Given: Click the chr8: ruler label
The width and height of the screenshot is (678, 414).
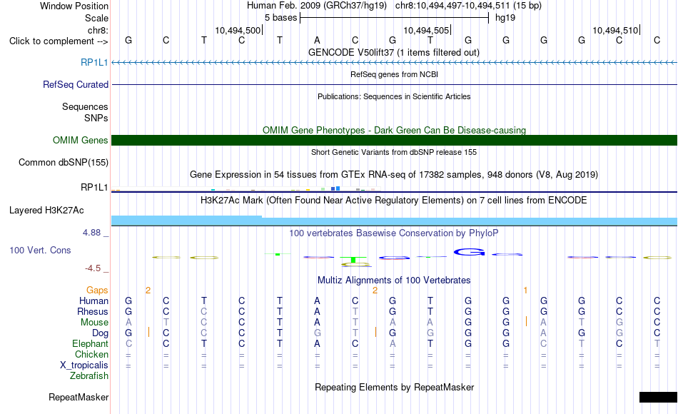Looking at the screenshot, I should coord(98,30).
